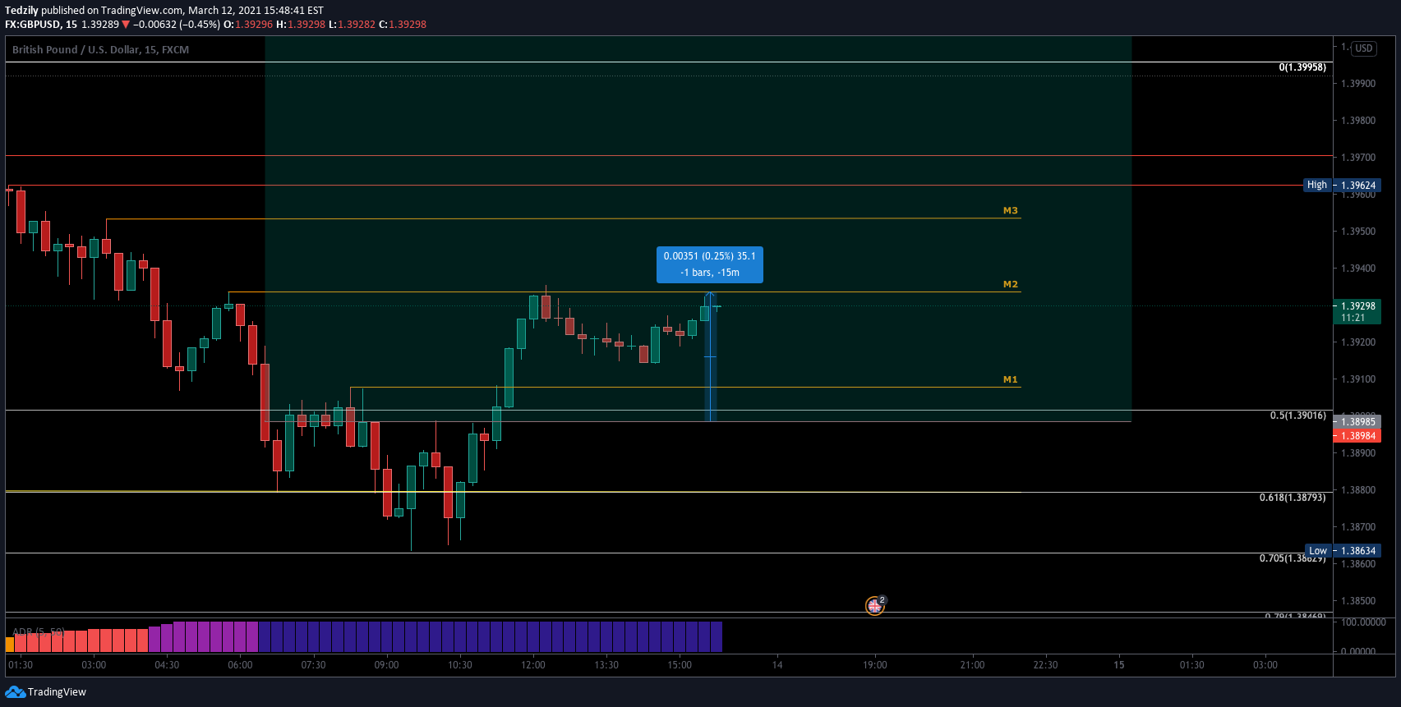1401x707 pixels.
Task: Select the M2 level label
Action: (x=1011, y=285)
